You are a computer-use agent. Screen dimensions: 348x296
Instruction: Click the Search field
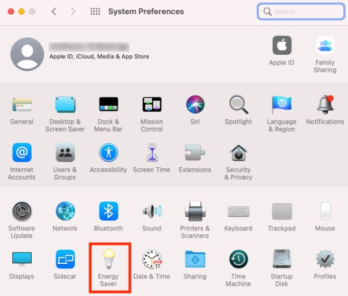pyautogui.click(x=301, y=11)
